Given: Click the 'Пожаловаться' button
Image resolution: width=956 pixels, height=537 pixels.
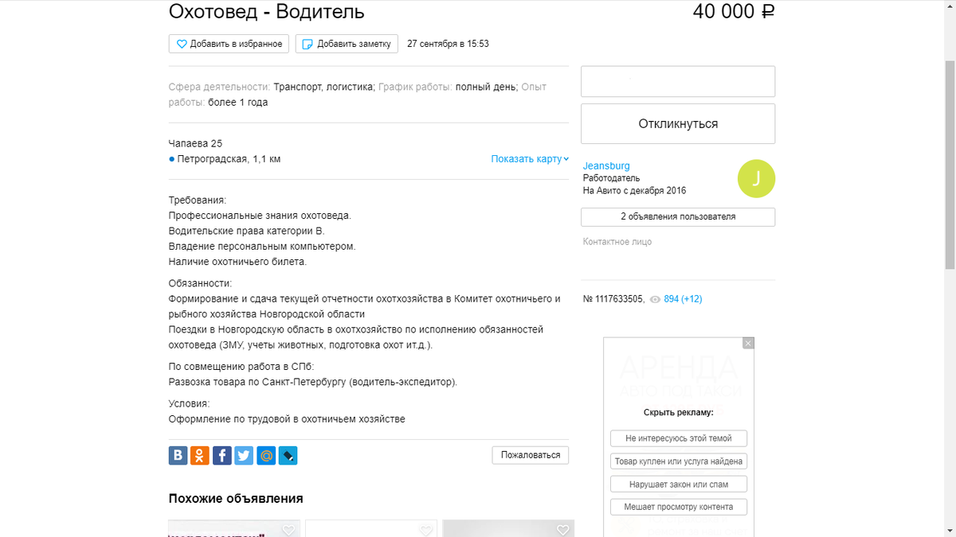Looking at the screenshot, I should click(x=530, y=455).
